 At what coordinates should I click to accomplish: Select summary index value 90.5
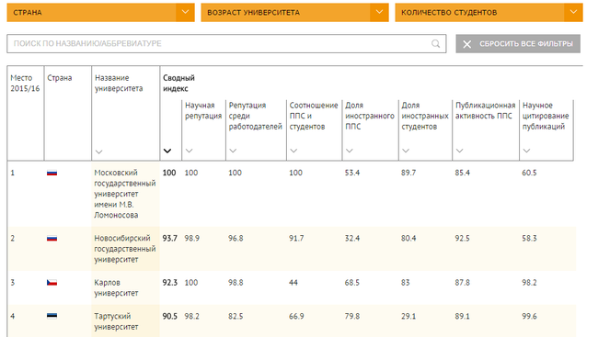169,316
